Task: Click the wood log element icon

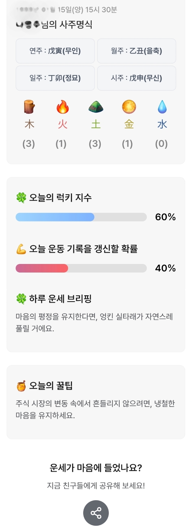Action: click(30, 107)
